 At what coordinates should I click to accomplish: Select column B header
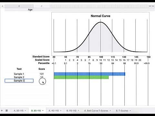[19, 6]
